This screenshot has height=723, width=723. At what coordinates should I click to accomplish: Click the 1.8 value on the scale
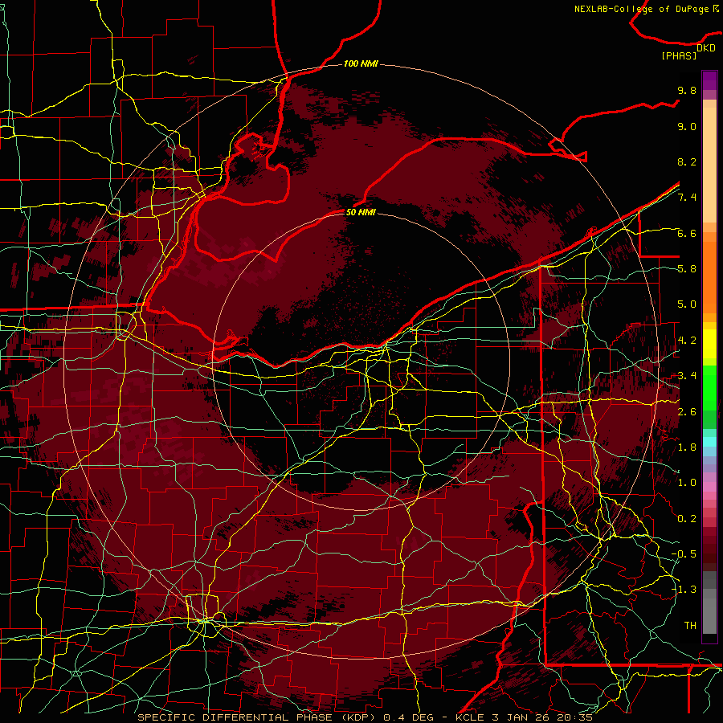point(687,447)
